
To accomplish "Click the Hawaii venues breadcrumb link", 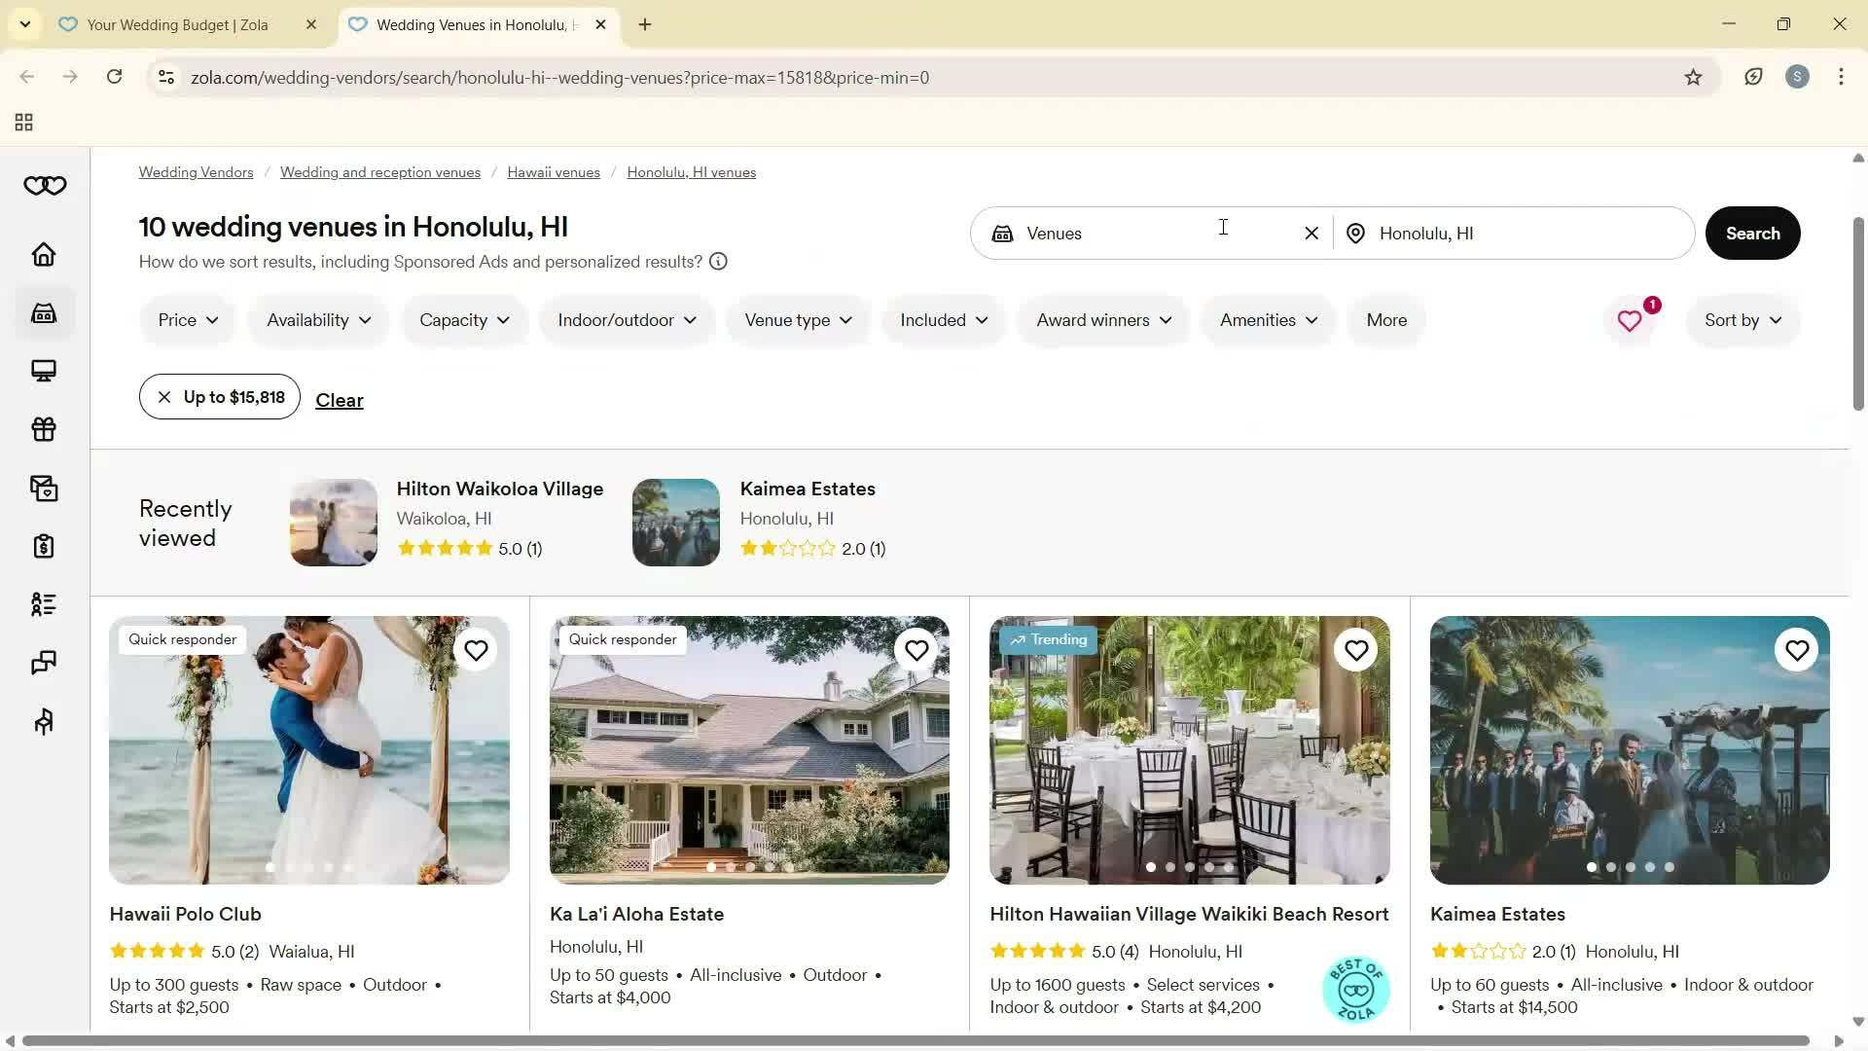I will pyautogui.click(x=553, y=172).
